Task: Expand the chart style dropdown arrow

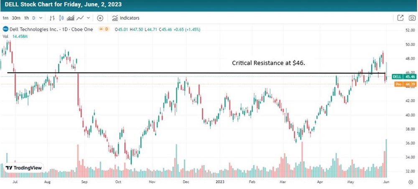Action: click(x=88, y=18)
